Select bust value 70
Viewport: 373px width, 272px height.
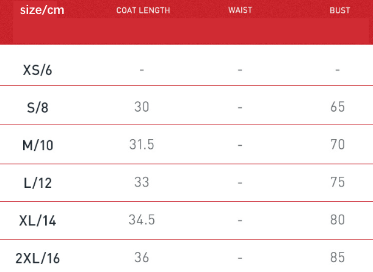[x=338, y=145]
